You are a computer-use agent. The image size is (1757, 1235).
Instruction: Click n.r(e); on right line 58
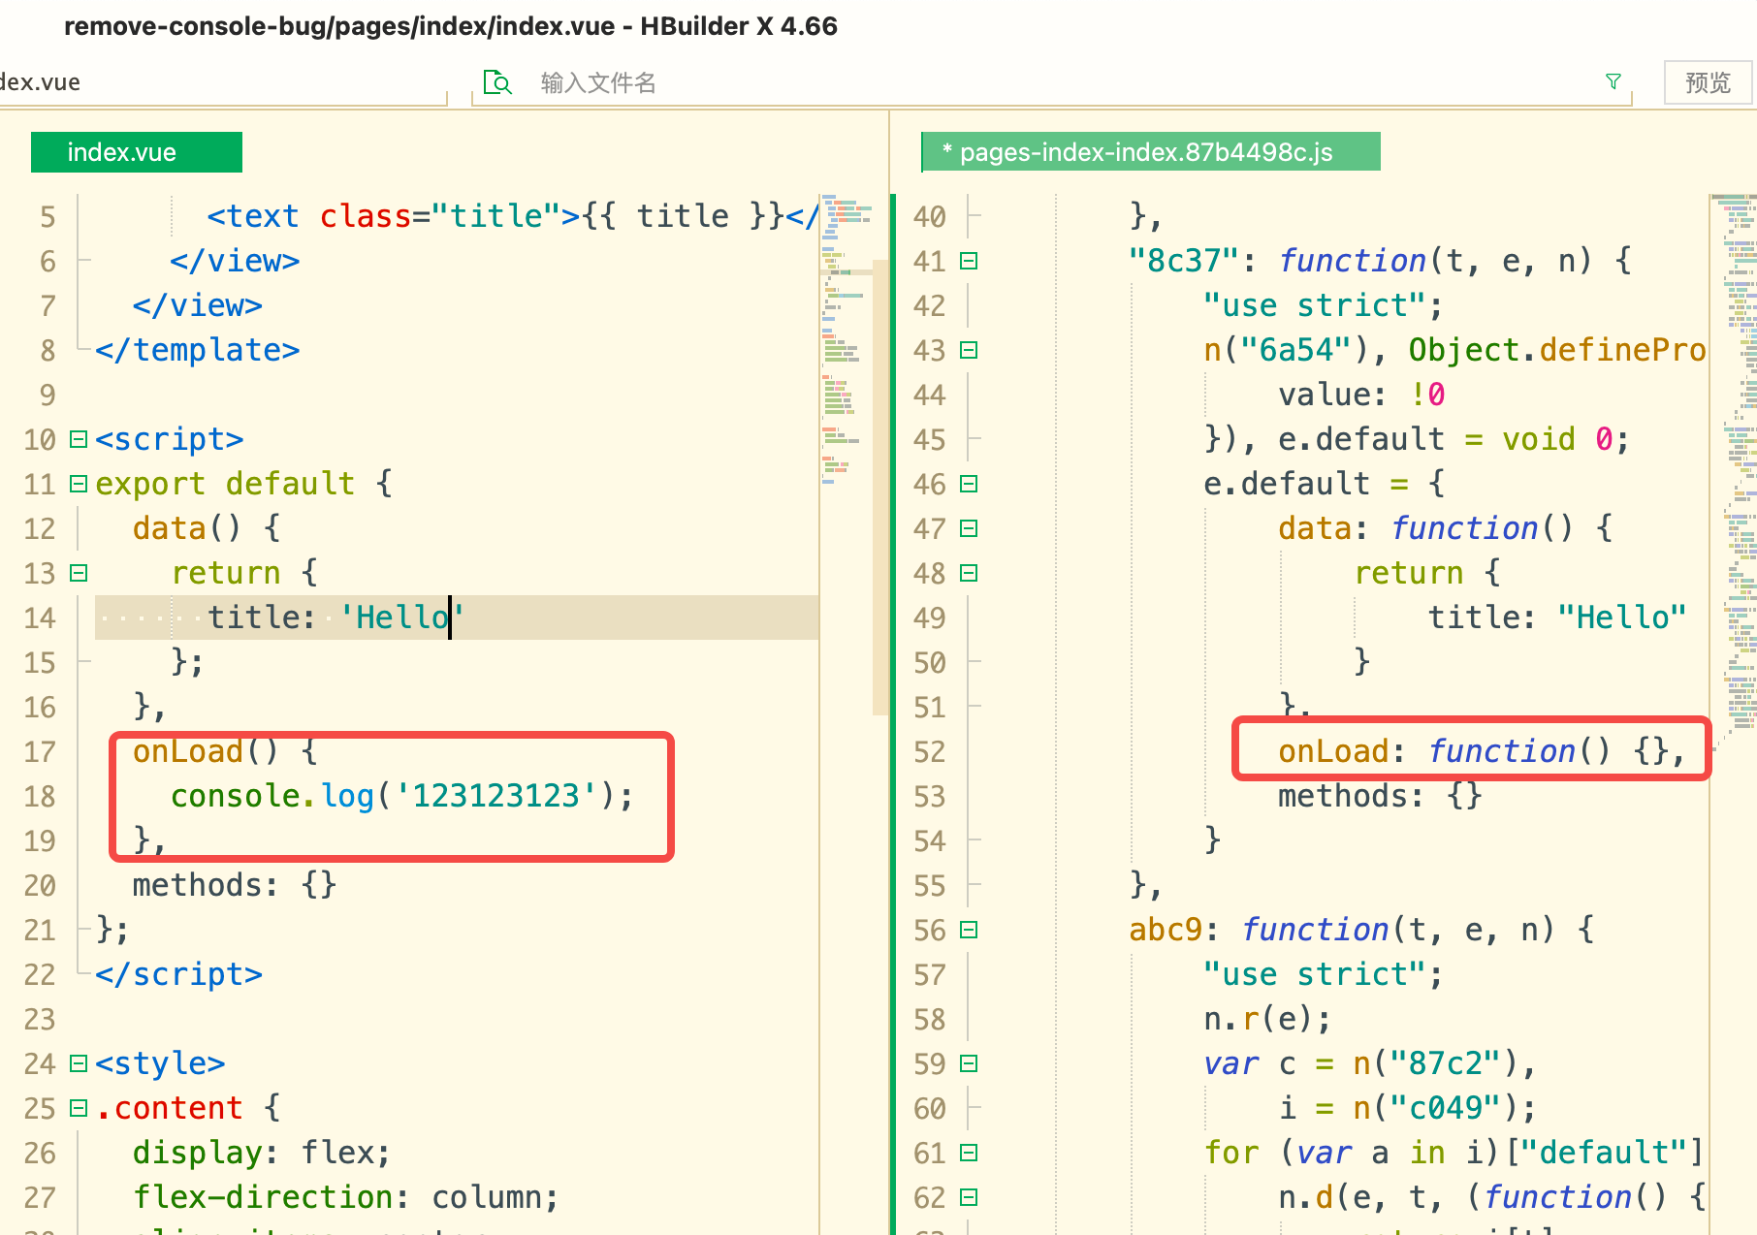point(1267,1019)
